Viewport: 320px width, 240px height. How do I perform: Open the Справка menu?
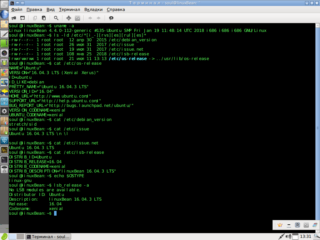pyautogui.click(x=116, y=10)
